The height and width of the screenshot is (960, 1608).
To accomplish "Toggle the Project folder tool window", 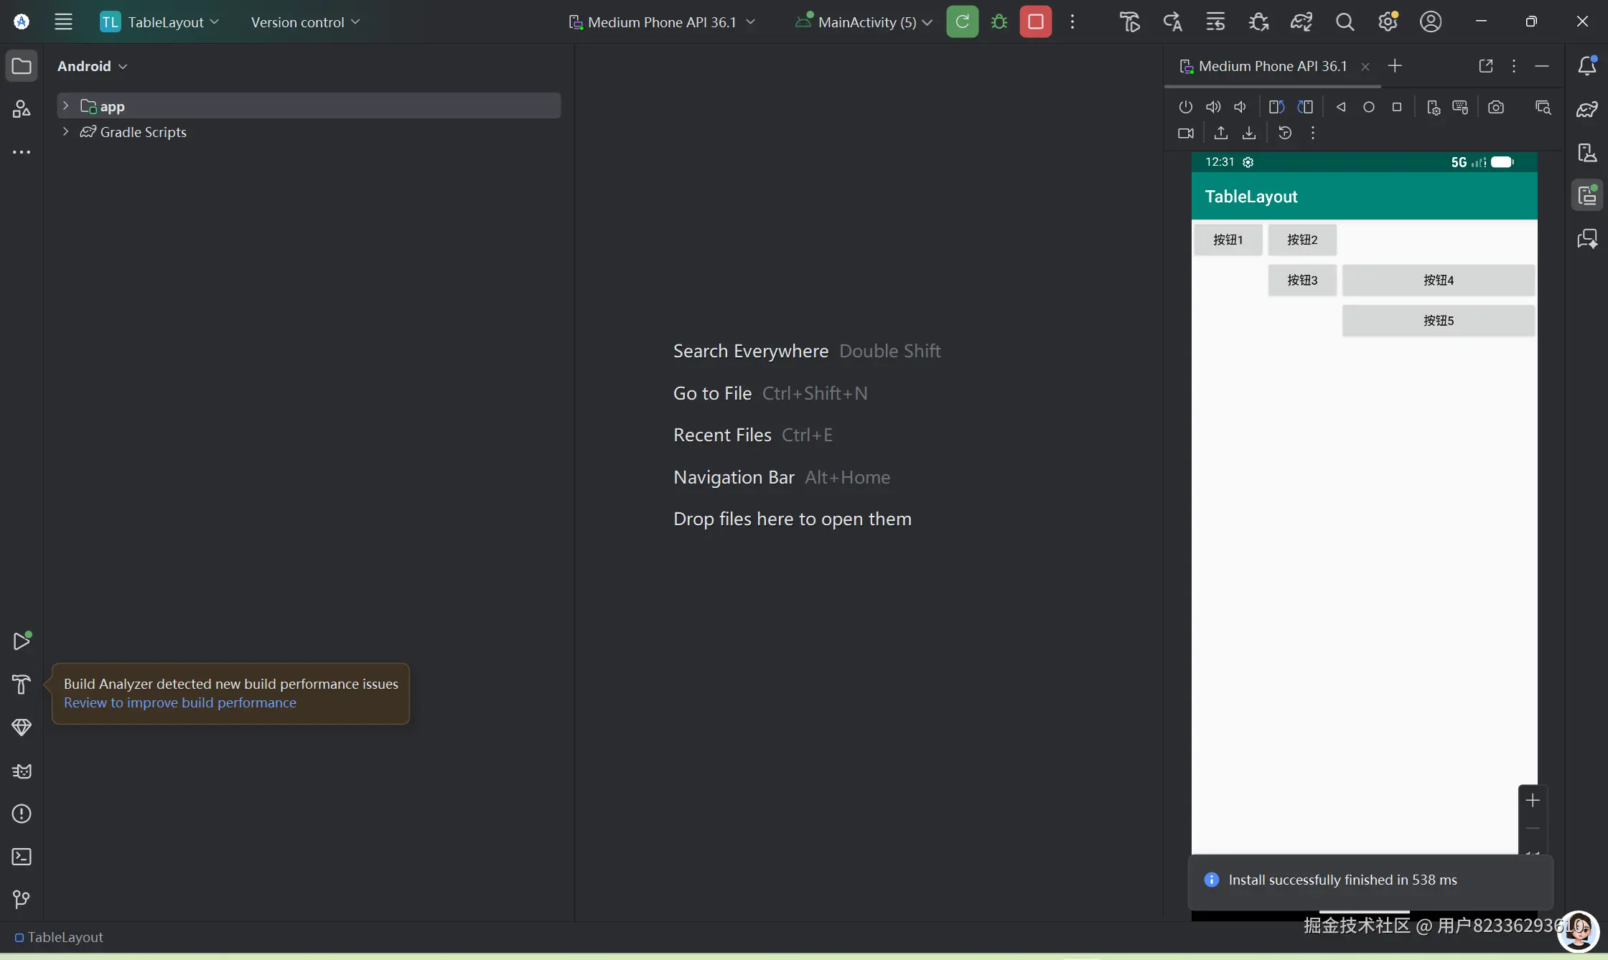I will tap(22, 66).
